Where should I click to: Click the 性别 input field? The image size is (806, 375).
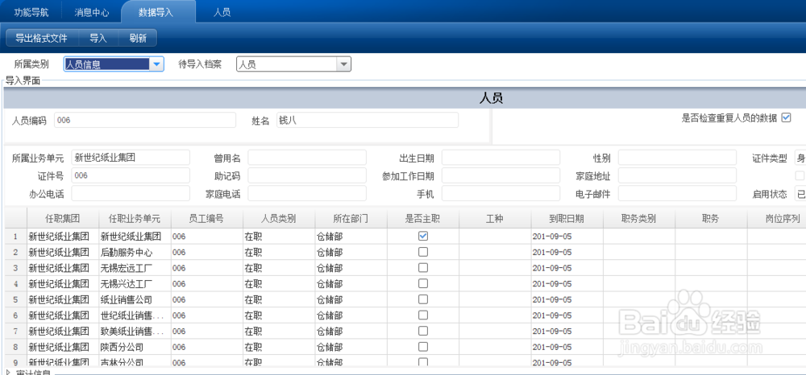[678, 158]
